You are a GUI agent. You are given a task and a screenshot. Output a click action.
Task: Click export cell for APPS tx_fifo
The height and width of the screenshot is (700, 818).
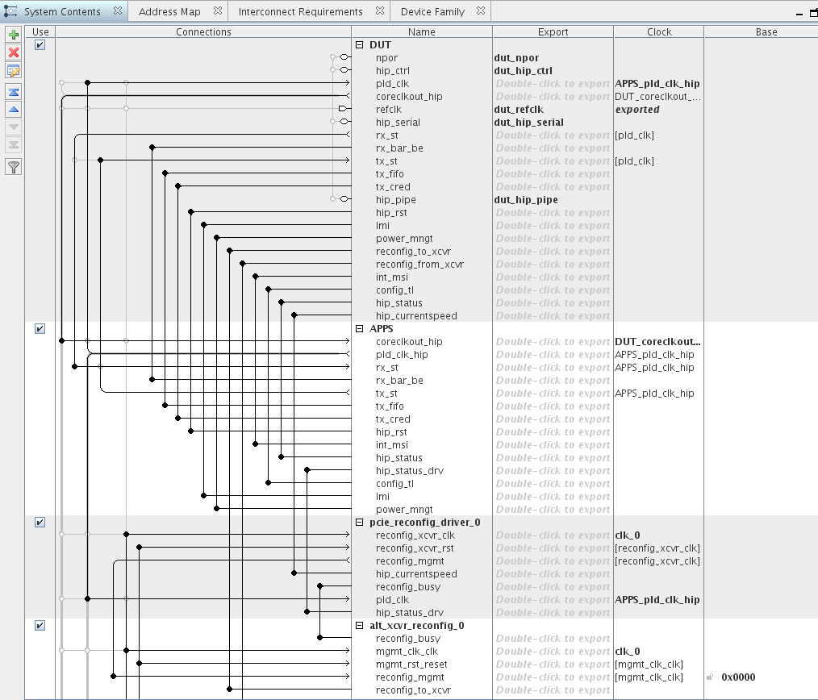click(x=553, y=406)
